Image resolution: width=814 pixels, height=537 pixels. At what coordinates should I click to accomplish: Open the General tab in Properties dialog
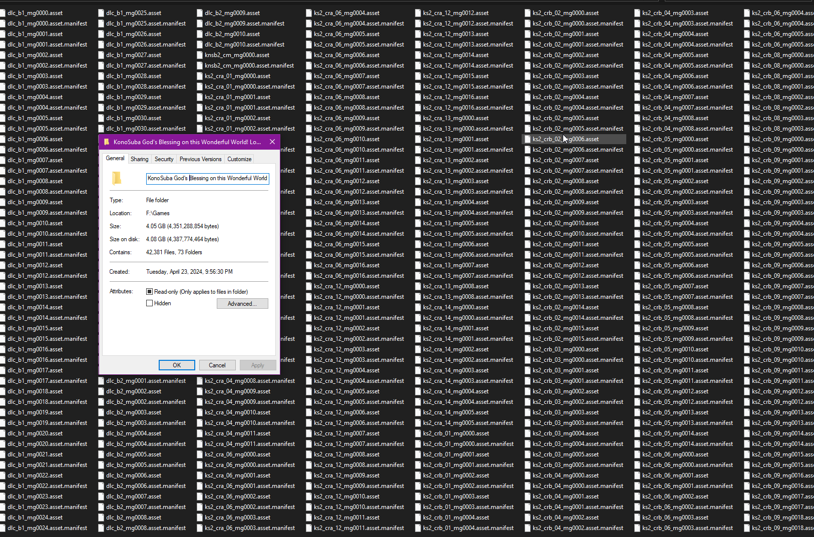click(115, 158)
